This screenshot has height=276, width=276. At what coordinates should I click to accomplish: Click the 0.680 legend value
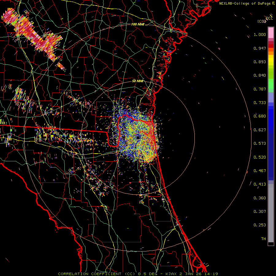260,116
